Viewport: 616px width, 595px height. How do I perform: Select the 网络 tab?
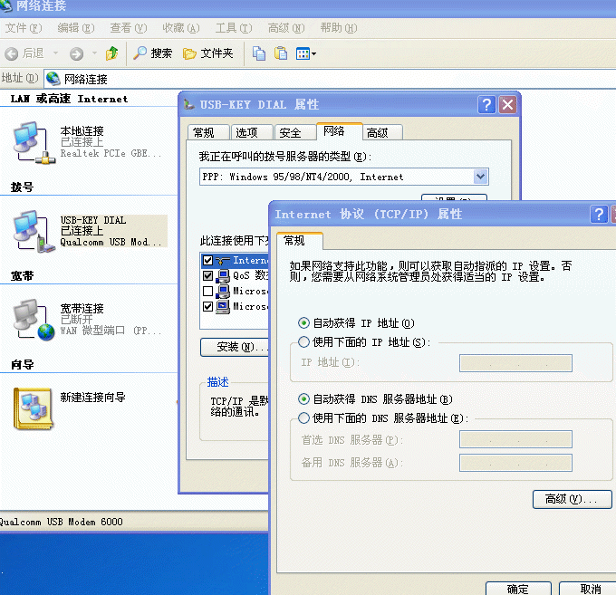pos(340,131)
